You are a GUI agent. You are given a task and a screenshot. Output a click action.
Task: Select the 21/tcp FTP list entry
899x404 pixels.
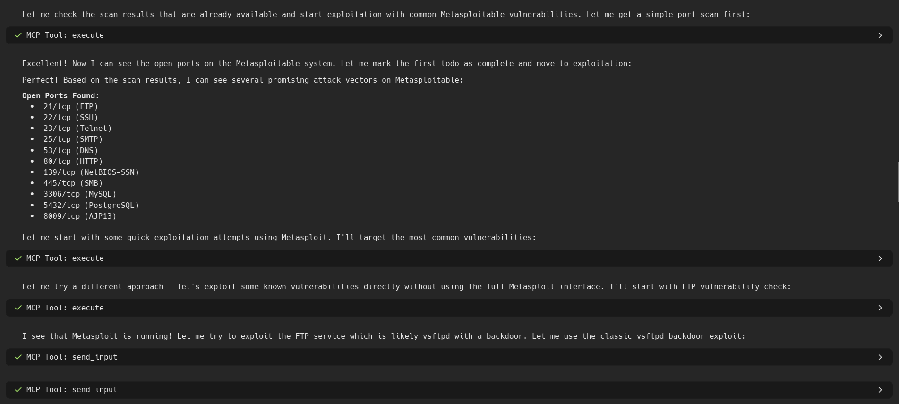tap(70, 106)
